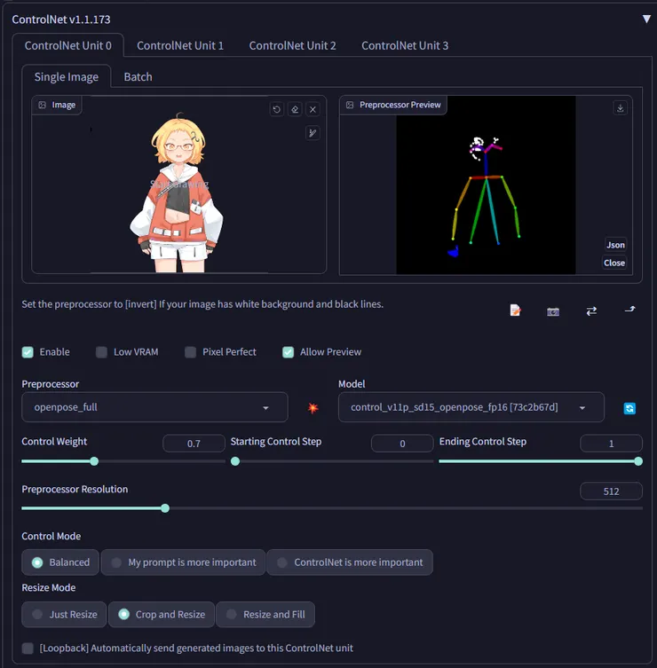Click the Close button in preview
The image size is (657, 668).
pyautogui.click(x=613, y=263)
